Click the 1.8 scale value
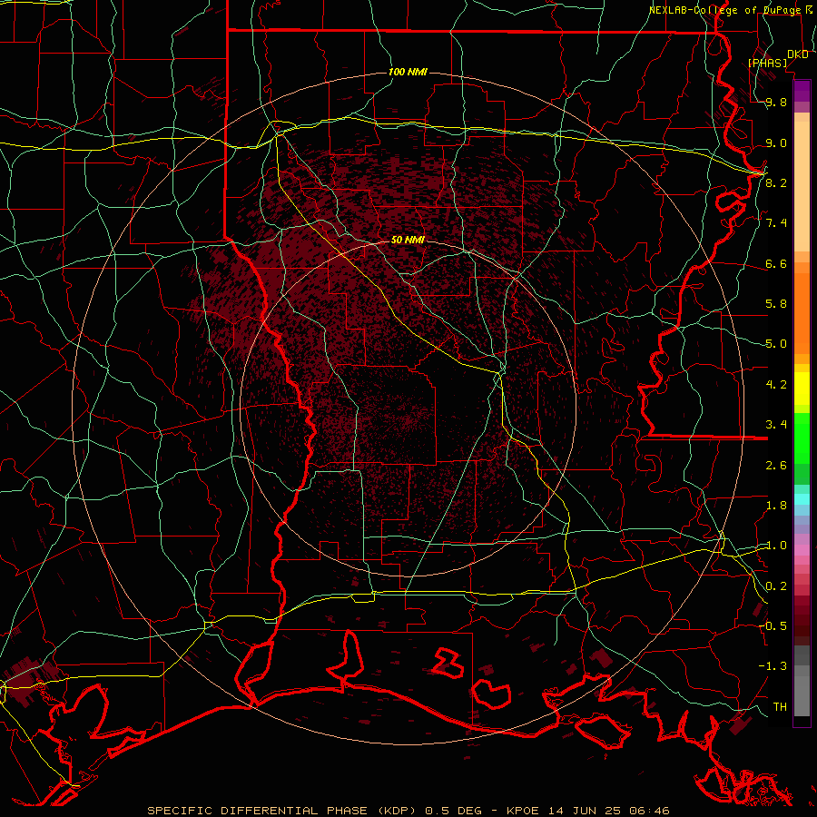817x817 pixels. tap(776, 506)
